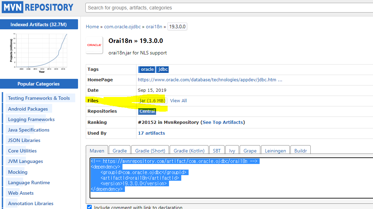Click the Popular Categories header
The height and width of the screenshot is (209, 373).
pyautogui.click(x=39, y=84)
